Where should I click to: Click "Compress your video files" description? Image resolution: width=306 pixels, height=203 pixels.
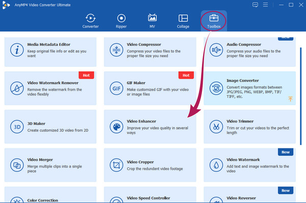(x=154, y=54)
